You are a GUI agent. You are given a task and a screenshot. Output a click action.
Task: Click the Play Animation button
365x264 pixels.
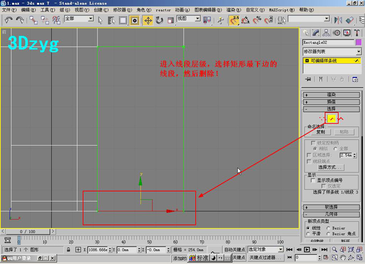click(x=307, y=249)
